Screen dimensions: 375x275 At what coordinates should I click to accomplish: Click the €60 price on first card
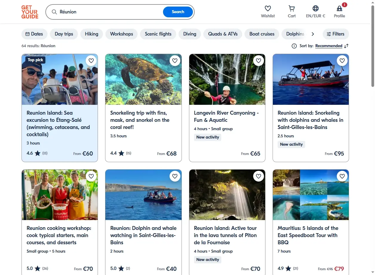pos(87,153)
